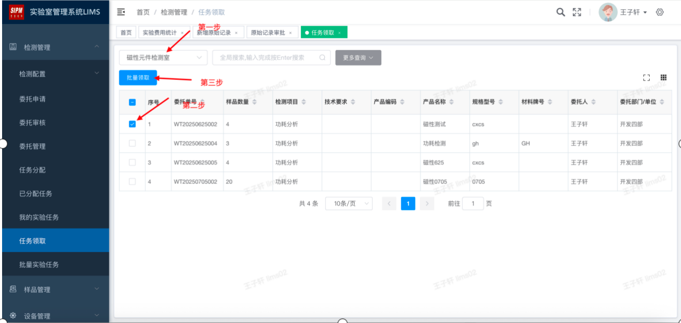The width and height of the screenshot is (681, 323).
Task: Click the user avatar image
Action: 608,12
